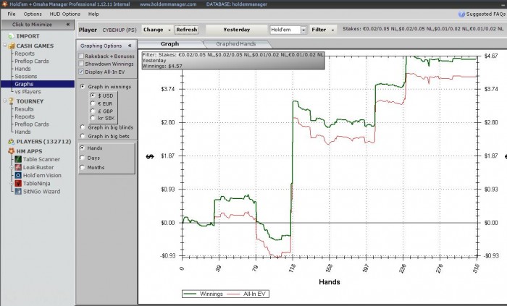507x306 pixels.
Task: Select Graph in big blinds radio
Action: coord(83,127)
